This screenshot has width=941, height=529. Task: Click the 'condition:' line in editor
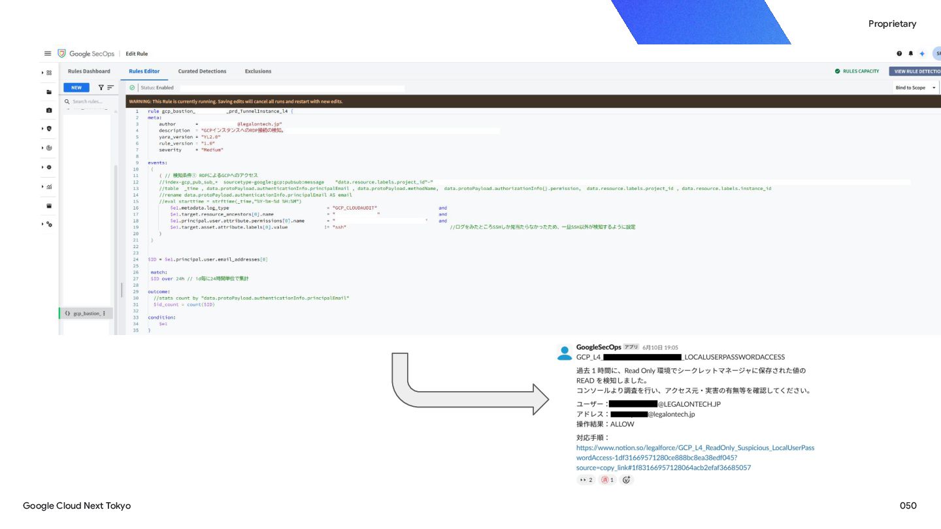click(161, 317)
